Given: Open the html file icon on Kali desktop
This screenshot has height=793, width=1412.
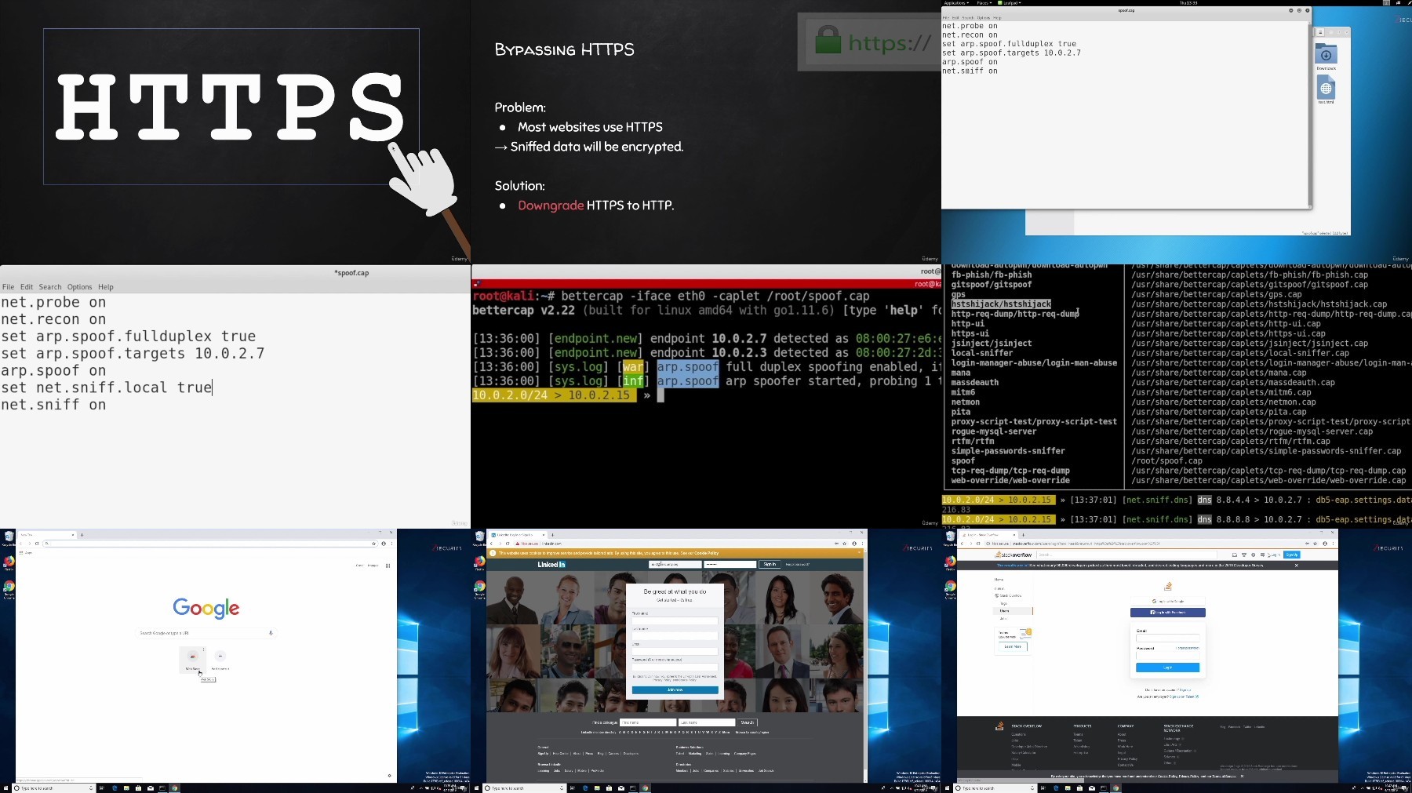Looking at the screenshot, I should coord(1326,90).
